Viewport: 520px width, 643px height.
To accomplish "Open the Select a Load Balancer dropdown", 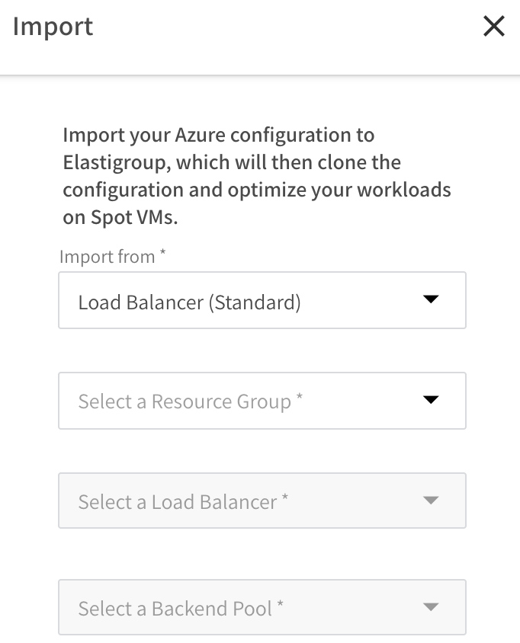I will coord(262,501).
